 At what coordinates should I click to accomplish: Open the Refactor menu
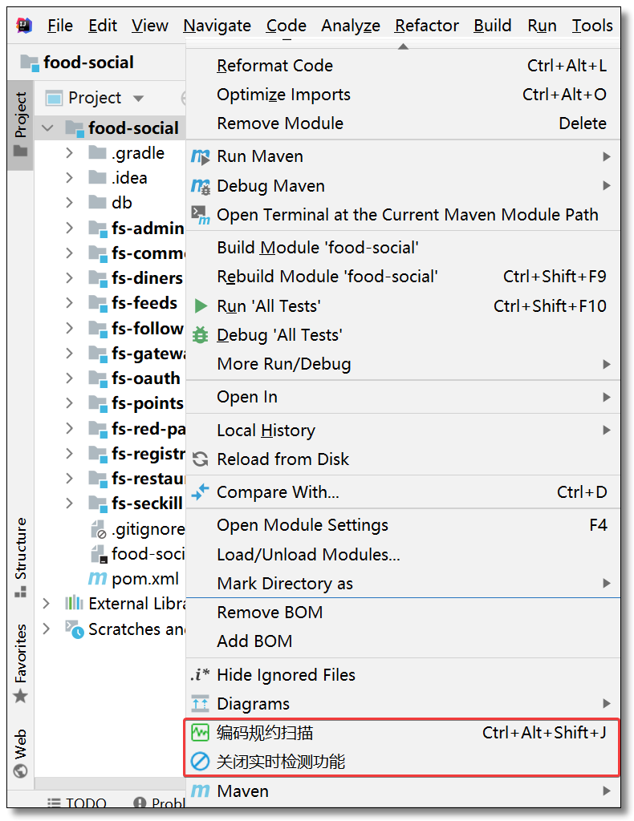click(x=426, y=26)
